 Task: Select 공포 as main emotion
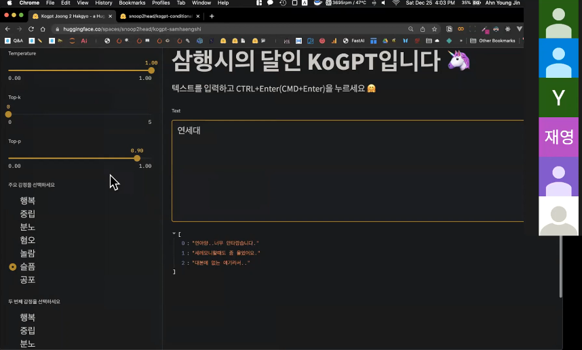coord(22,280)
